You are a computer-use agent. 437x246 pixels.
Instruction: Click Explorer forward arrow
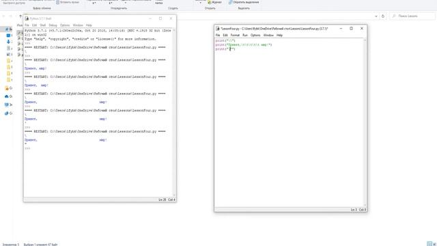tap(11, 16)
